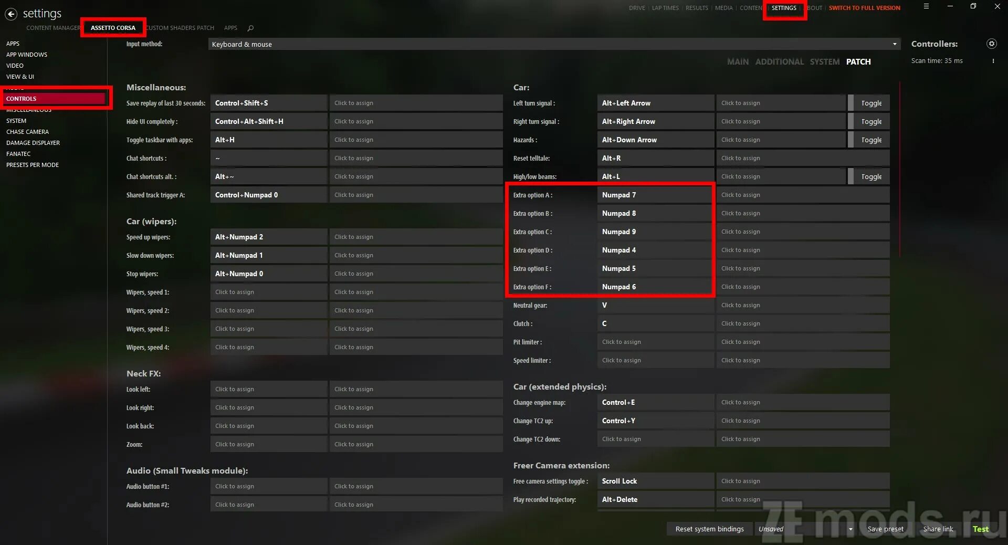Select APPS in the left sidebar

click(13, 44)
